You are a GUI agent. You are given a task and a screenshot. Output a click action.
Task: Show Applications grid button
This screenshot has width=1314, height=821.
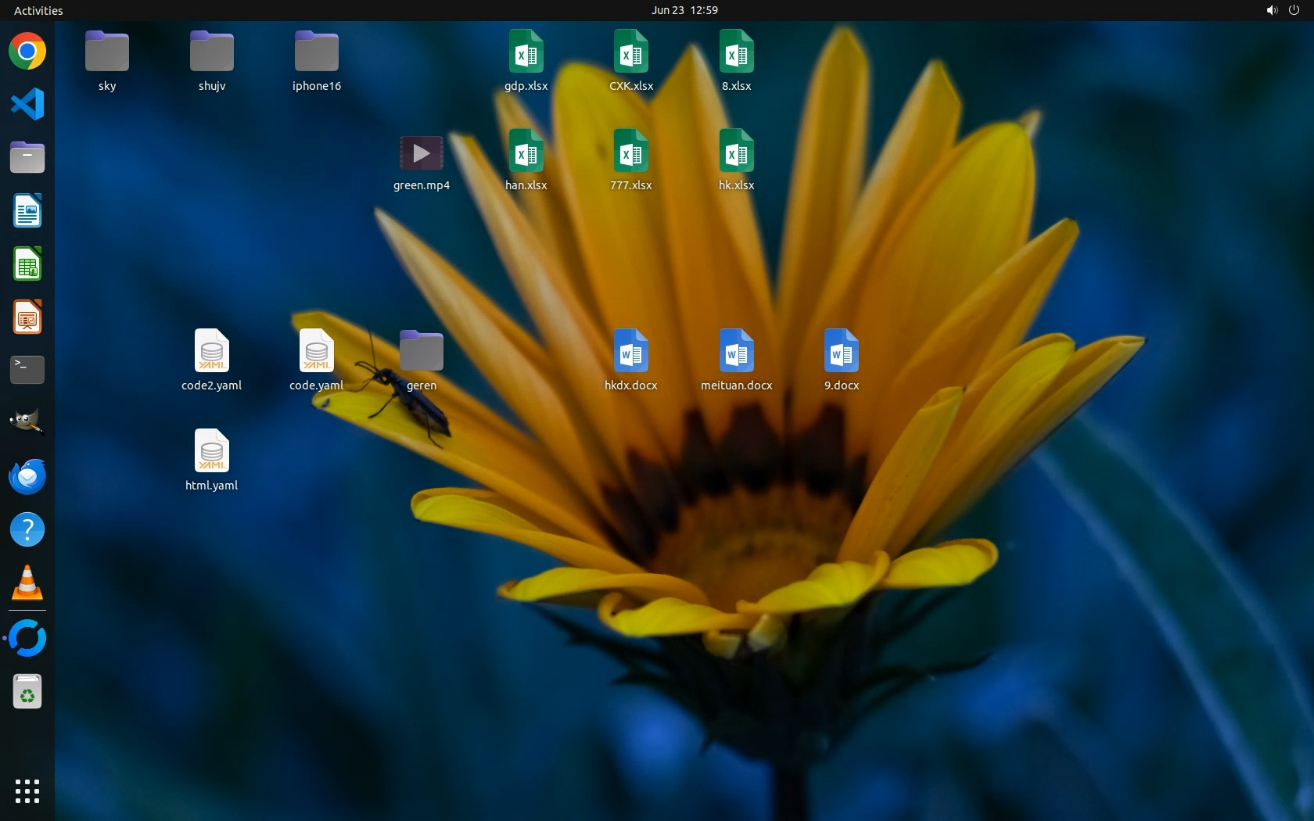click(x=27, y=791)
